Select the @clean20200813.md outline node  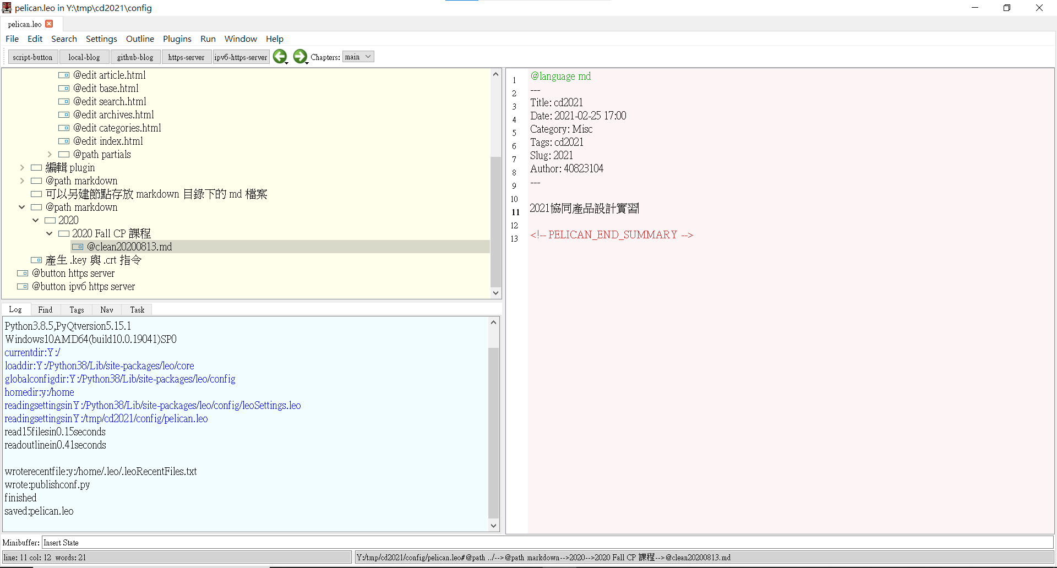click(x=129, y=247)
